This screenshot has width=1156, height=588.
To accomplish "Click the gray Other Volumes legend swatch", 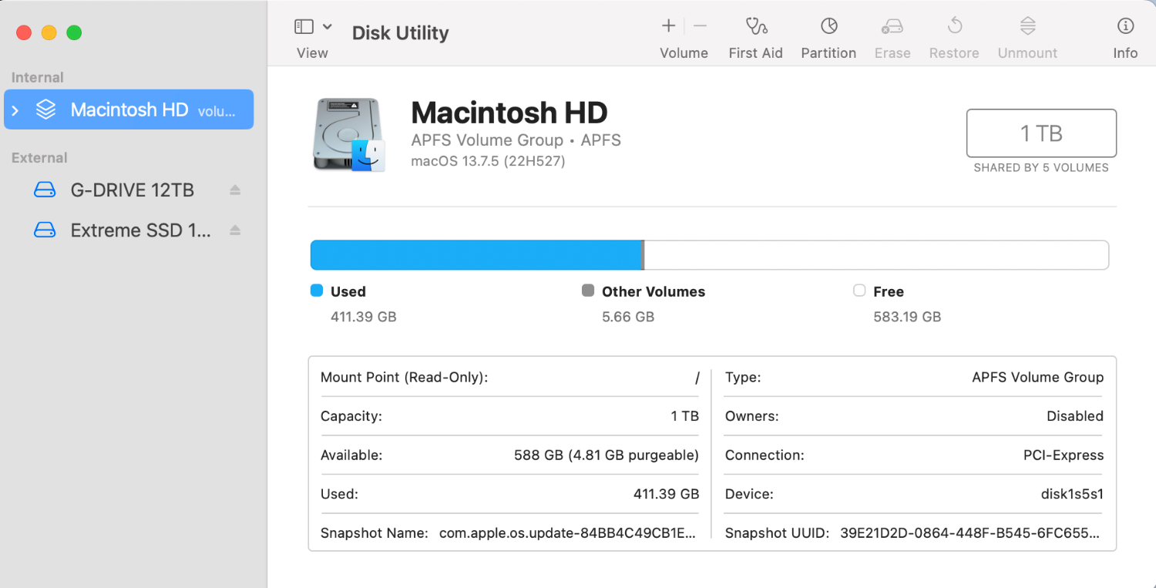I will pyautogui.click(x=588, y=291).
